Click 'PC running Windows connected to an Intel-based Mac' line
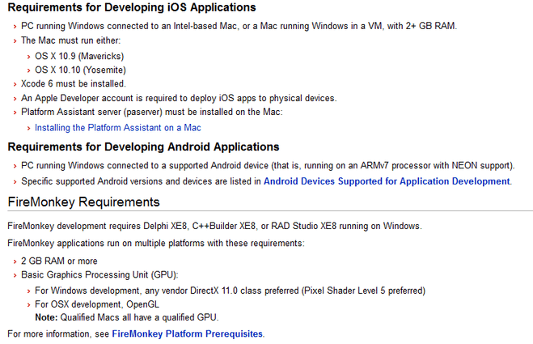The height and width of the screenshot is (344, 533). 239,26
